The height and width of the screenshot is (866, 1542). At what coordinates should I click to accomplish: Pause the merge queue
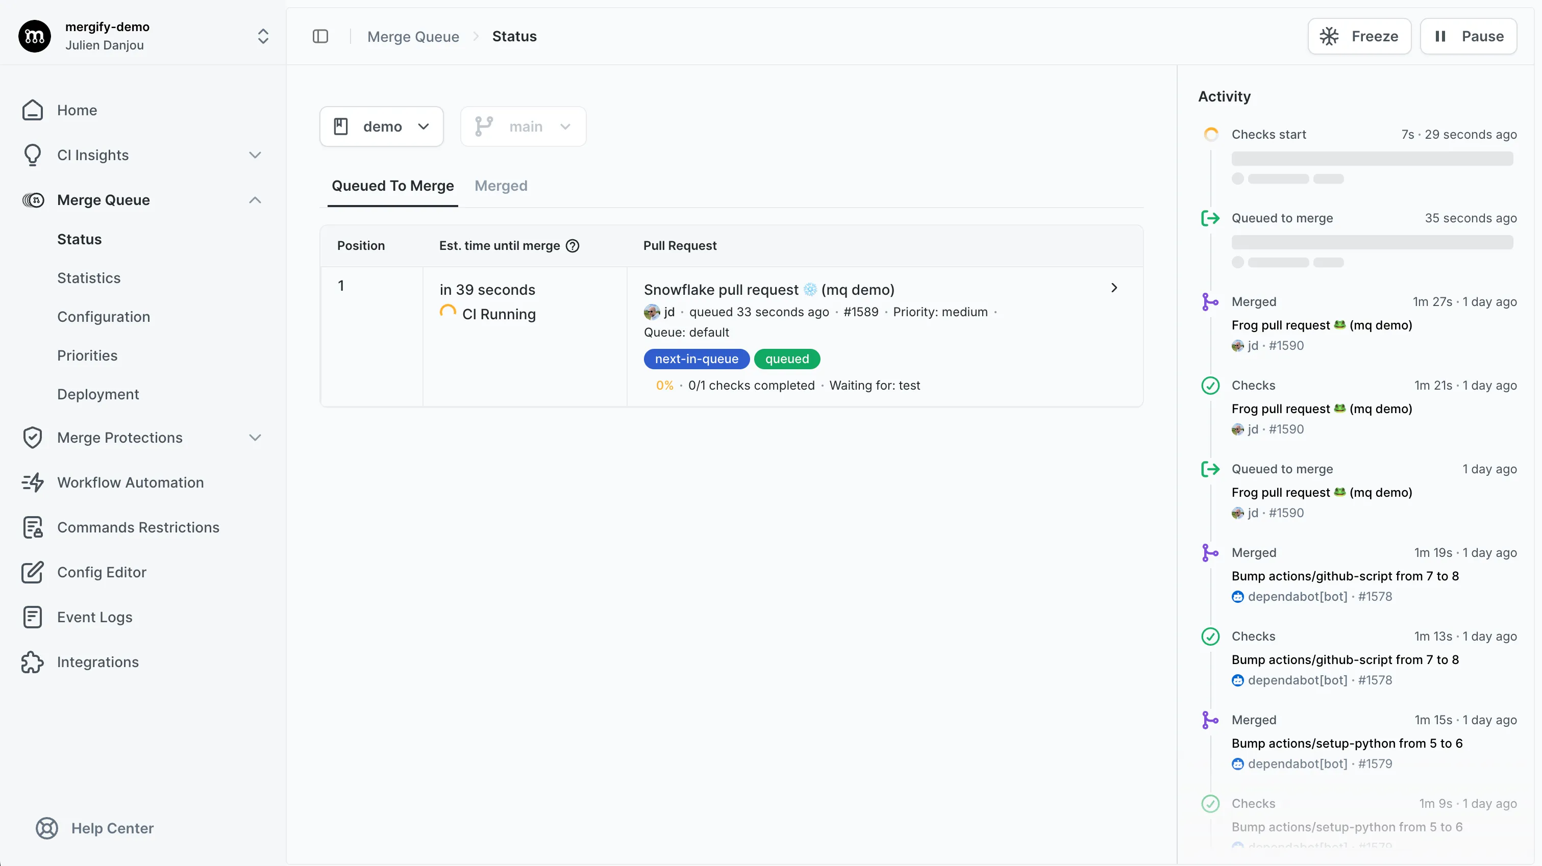pyautogui.click(x=1468, y=37)
